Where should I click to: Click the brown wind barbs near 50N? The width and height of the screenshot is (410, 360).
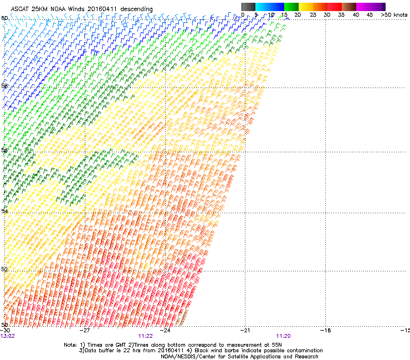pyautogui.click(x=182, y=318)
